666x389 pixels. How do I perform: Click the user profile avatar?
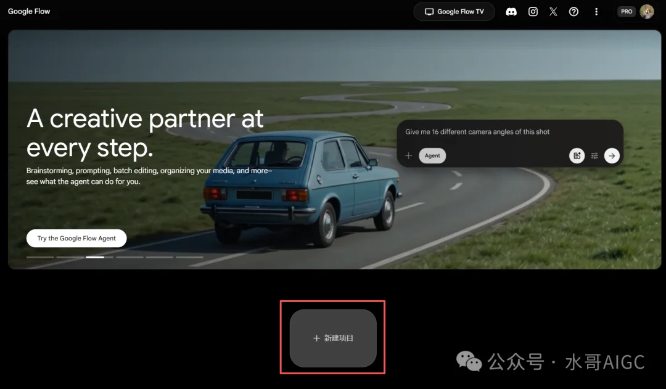click(646, 12)
